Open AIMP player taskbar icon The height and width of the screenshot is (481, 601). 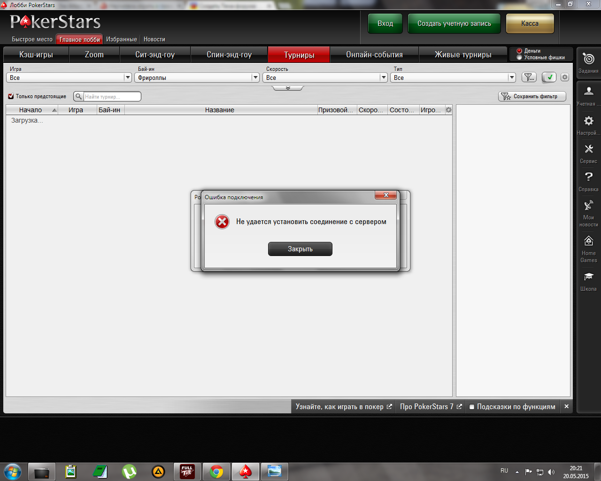pos(158,472)
